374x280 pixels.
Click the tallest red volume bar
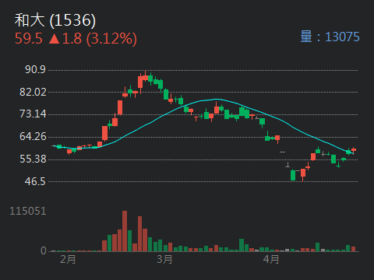[125, 231]
